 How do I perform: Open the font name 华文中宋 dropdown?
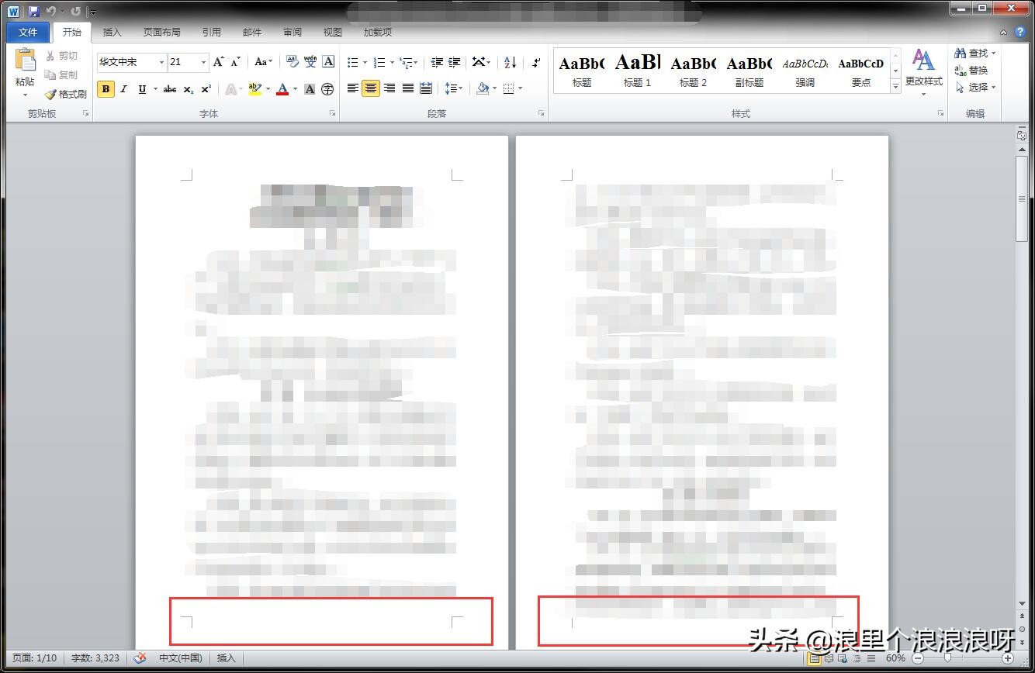tap(161, 62)
